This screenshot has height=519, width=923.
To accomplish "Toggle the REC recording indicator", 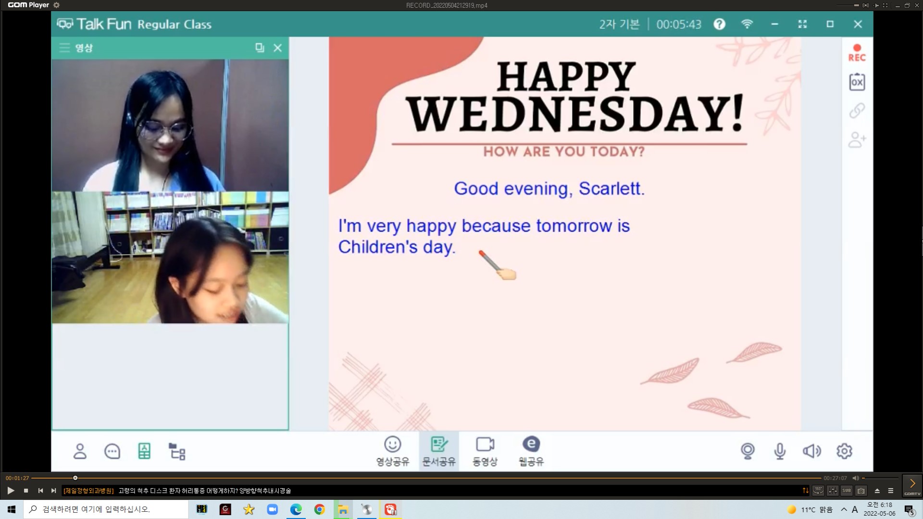I will pos(857,52).
